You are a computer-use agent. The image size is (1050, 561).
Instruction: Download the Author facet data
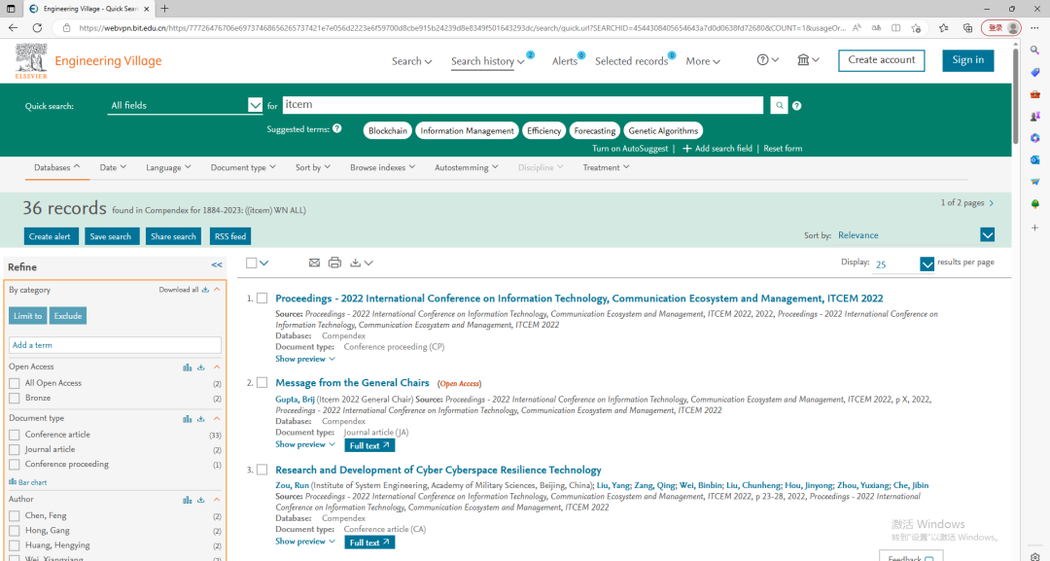(x=201, y=500)
